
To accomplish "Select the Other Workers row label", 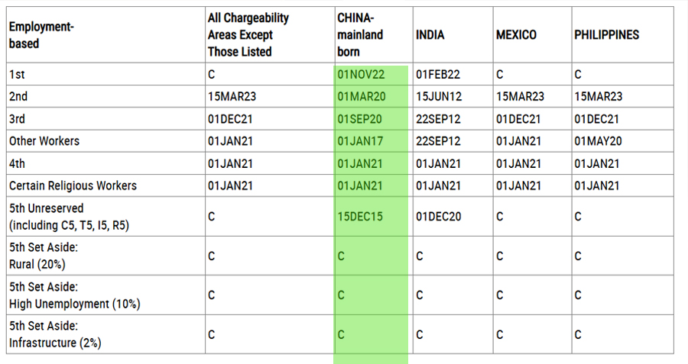I will (x=44, y=141).
